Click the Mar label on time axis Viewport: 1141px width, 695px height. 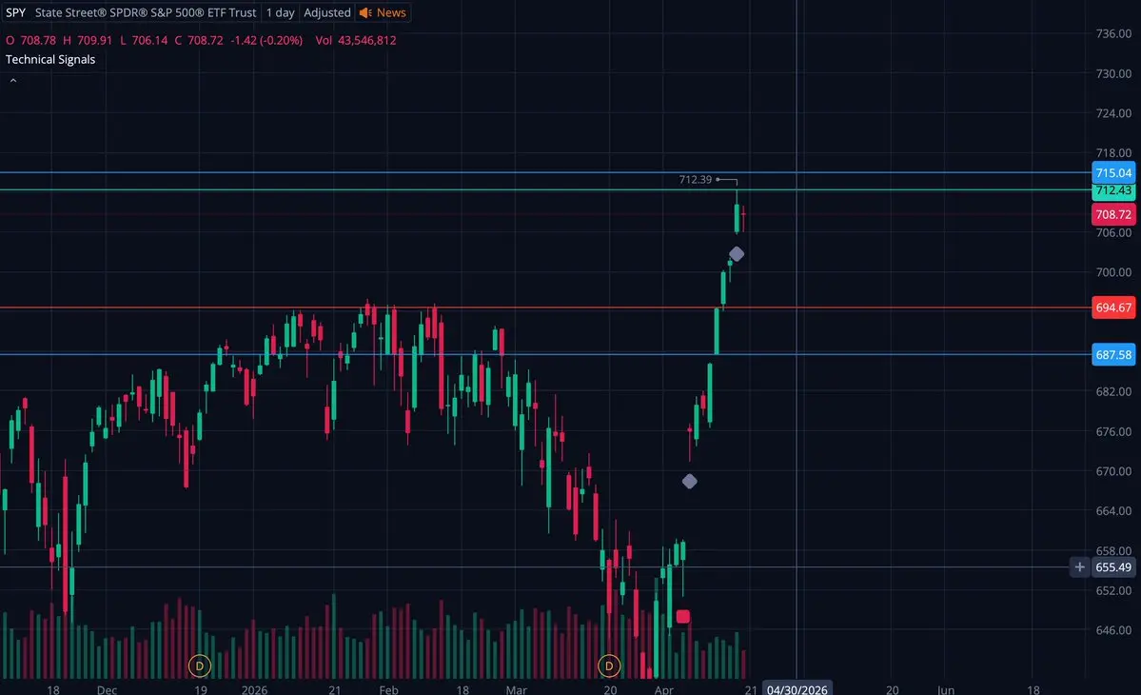pyautogui.click(x=516, y=689)
